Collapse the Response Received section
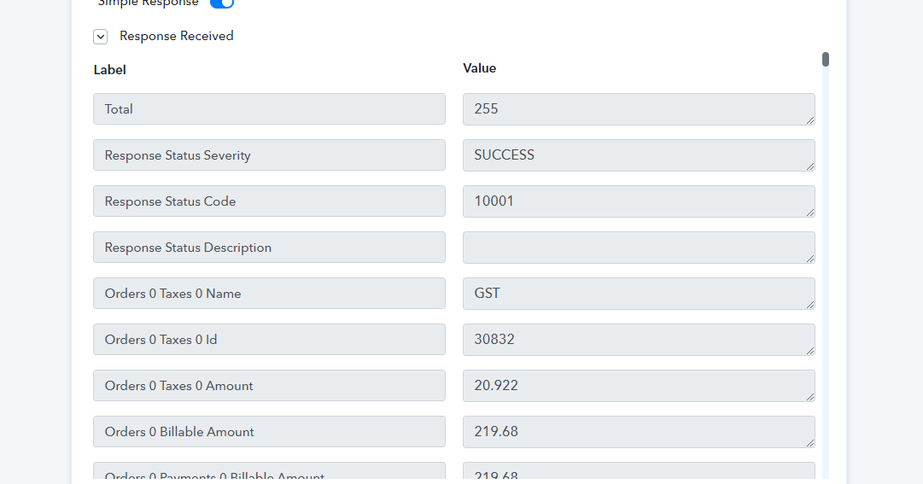 point(100,37)
